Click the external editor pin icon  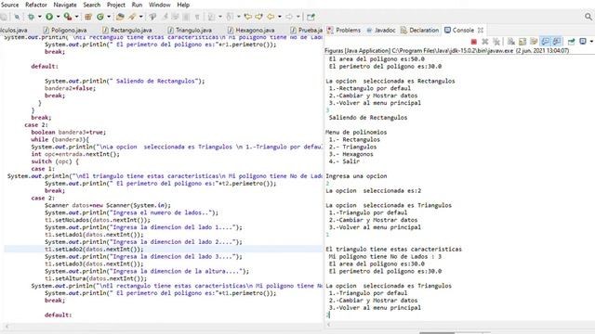(x=311, y=17)
